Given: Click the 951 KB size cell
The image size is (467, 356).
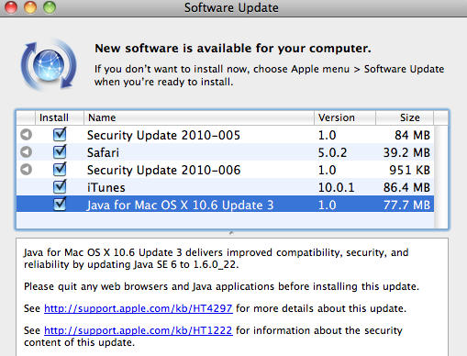Looking at the screenshot, I should (410, 170).
